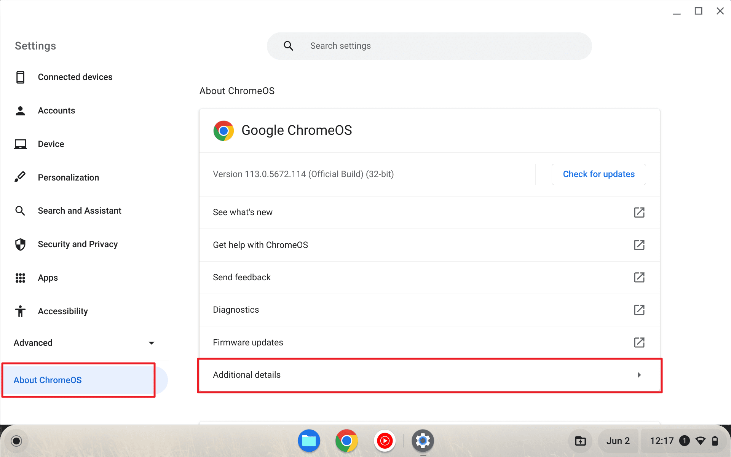Click the Advanced label
The image size is (731, 457).
(x=33, y=343)
